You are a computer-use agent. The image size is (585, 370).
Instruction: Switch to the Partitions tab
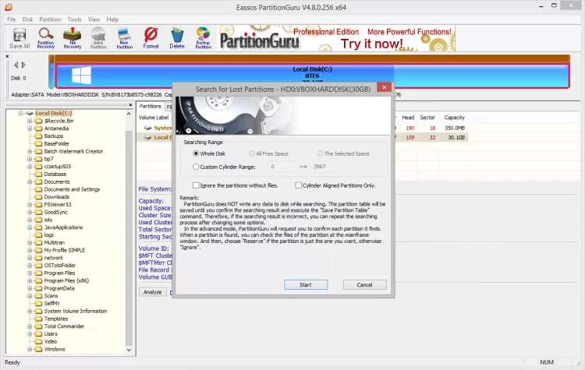click(x=150, y=106)
